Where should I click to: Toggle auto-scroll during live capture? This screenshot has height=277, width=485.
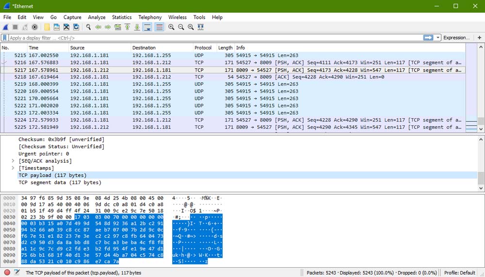coord(148,27)
